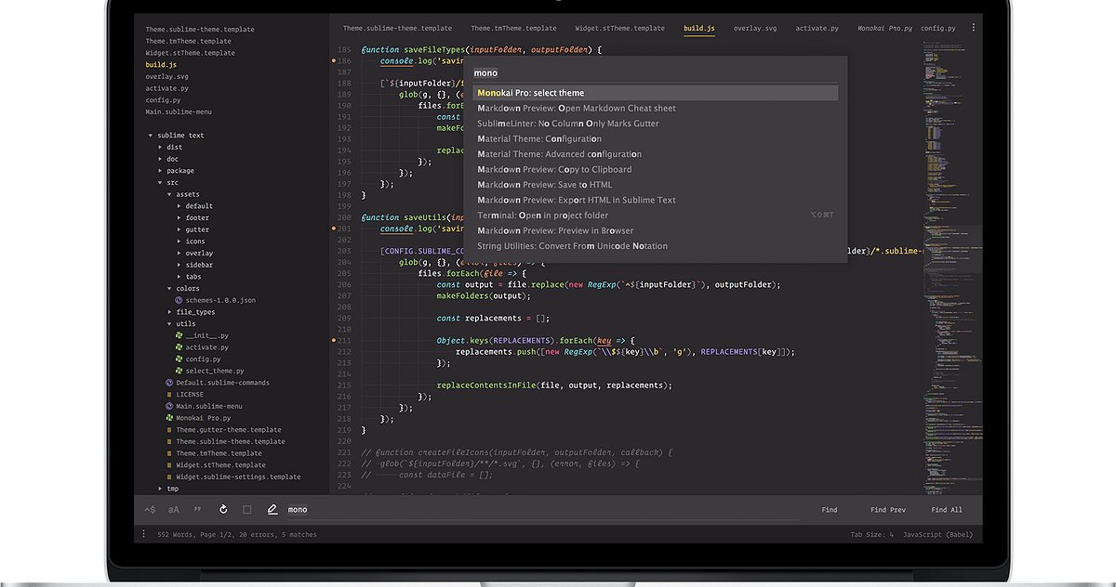Image resolution: width=1116 pixels, height=587 pixels.
Task: Toggle highlight matches with the pencil icon
Action: click(x=272, y=509)
